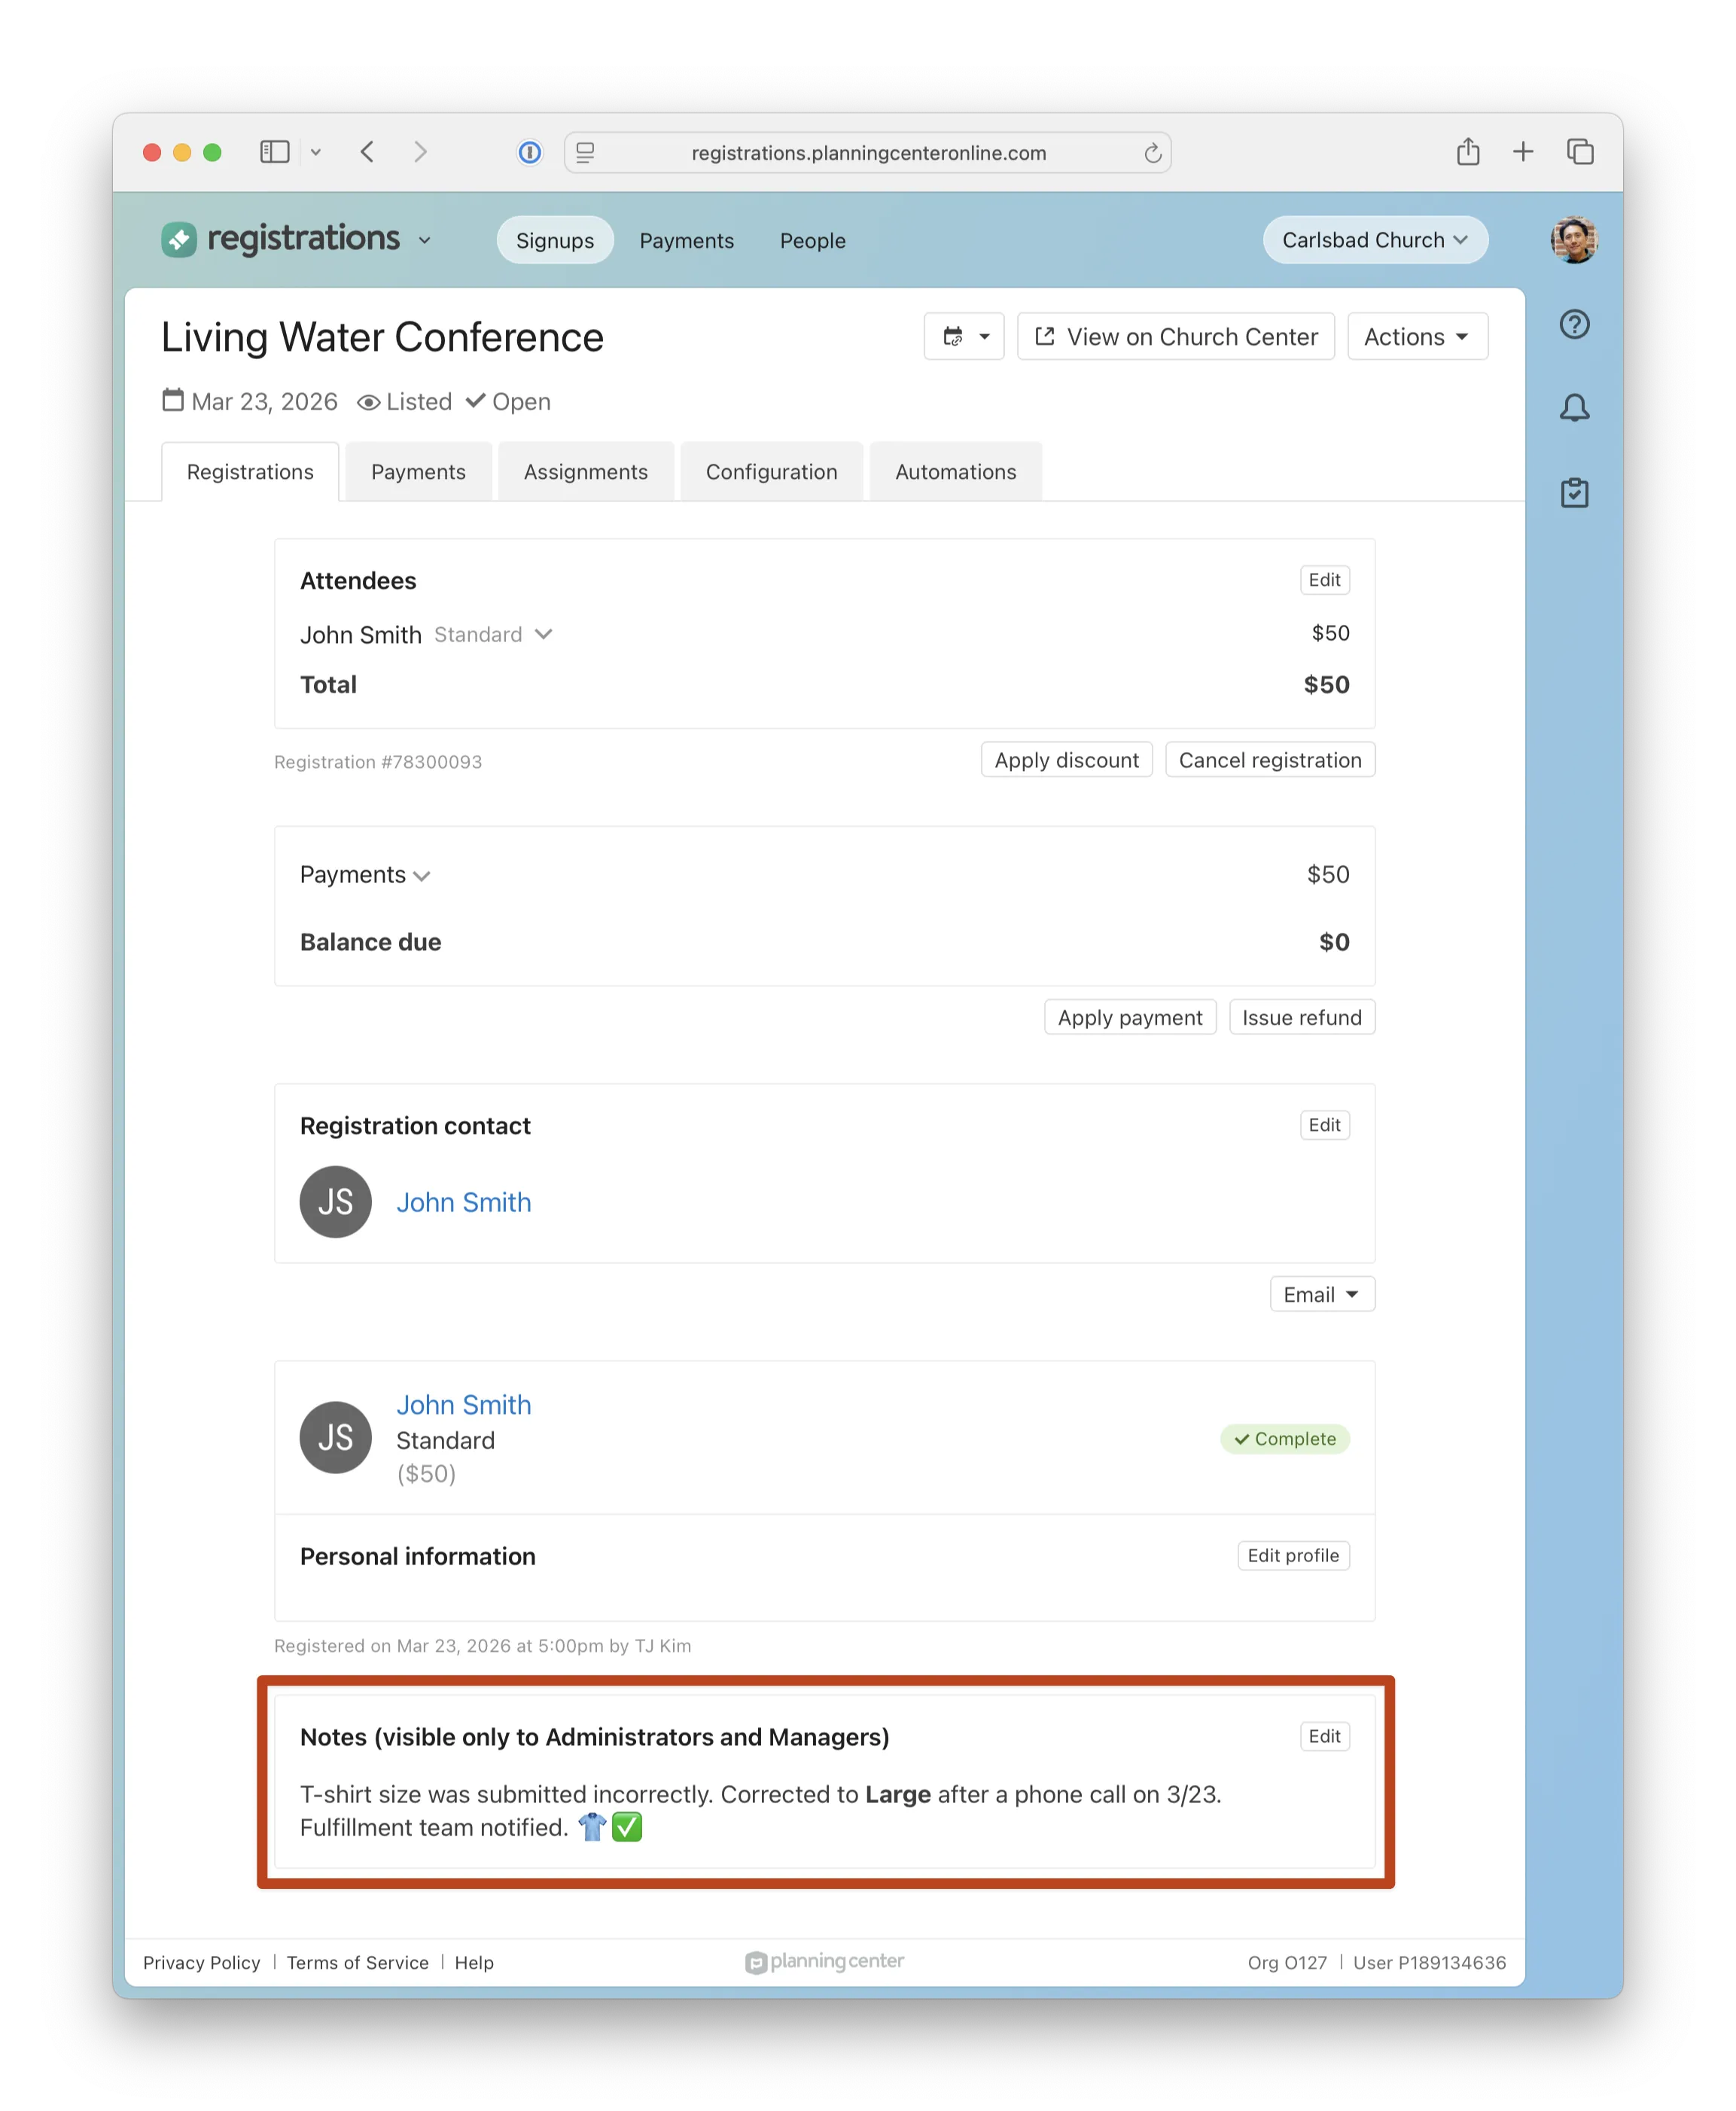Open the People navigation item
Image resolution: width=1736 pixels, height=2111 pixels.
click(812, 240)
